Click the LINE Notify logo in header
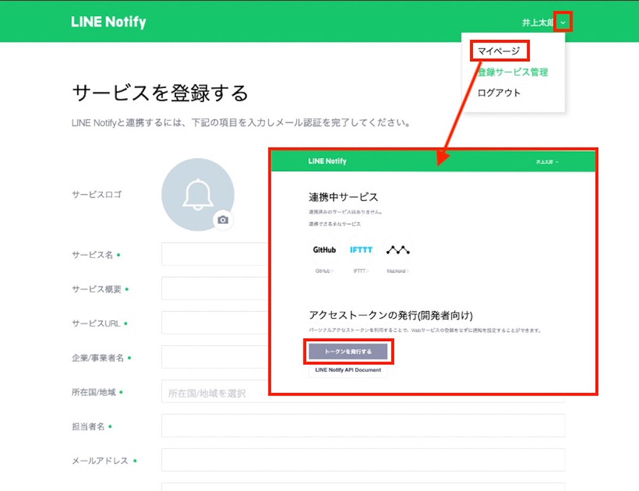The width and height of the screenshot is (639, 491). coord(109,22)
